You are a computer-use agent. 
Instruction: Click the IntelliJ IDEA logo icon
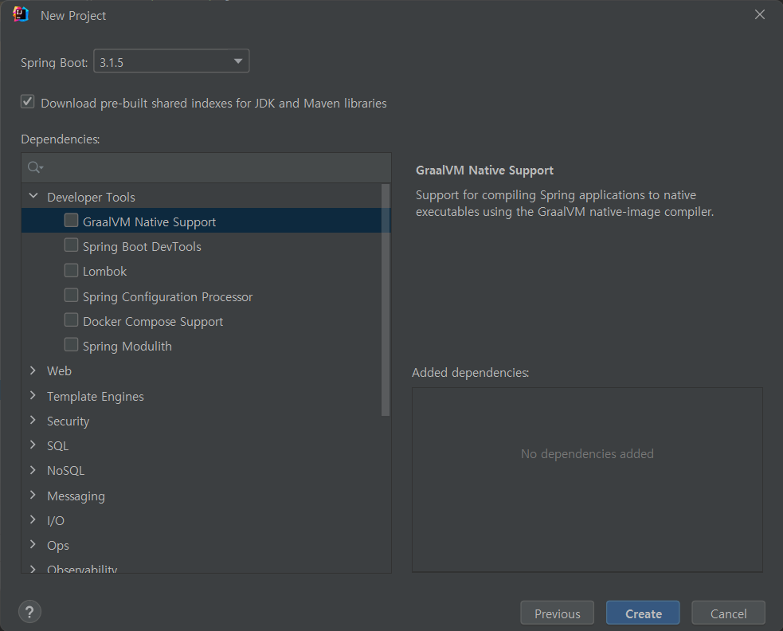21,14
